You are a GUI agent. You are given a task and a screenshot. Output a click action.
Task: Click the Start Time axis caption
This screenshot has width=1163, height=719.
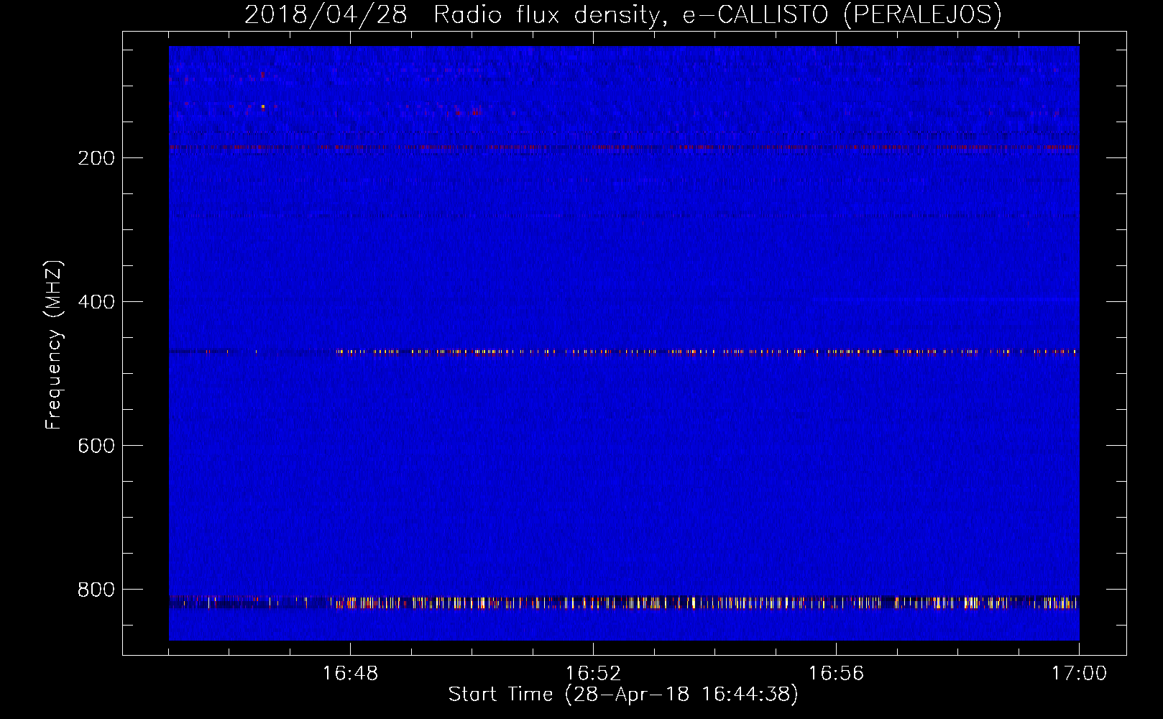[623, 695]
